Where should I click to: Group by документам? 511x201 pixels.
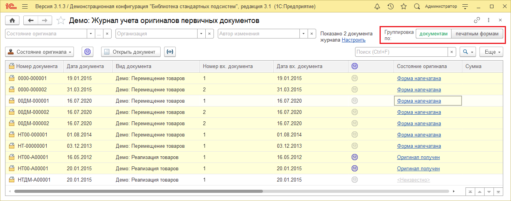click(x=434, y=34)
